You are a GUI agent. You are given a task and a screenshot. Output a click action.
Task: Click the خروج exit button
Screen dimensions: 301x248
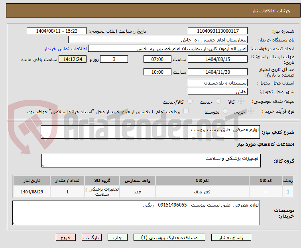point(66,238)
